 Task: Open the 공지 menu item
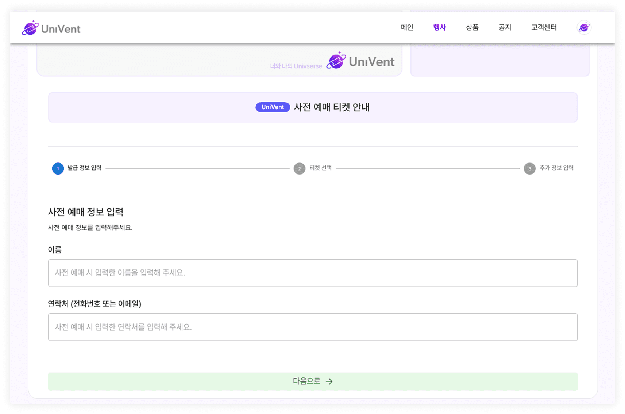point(505,27)
